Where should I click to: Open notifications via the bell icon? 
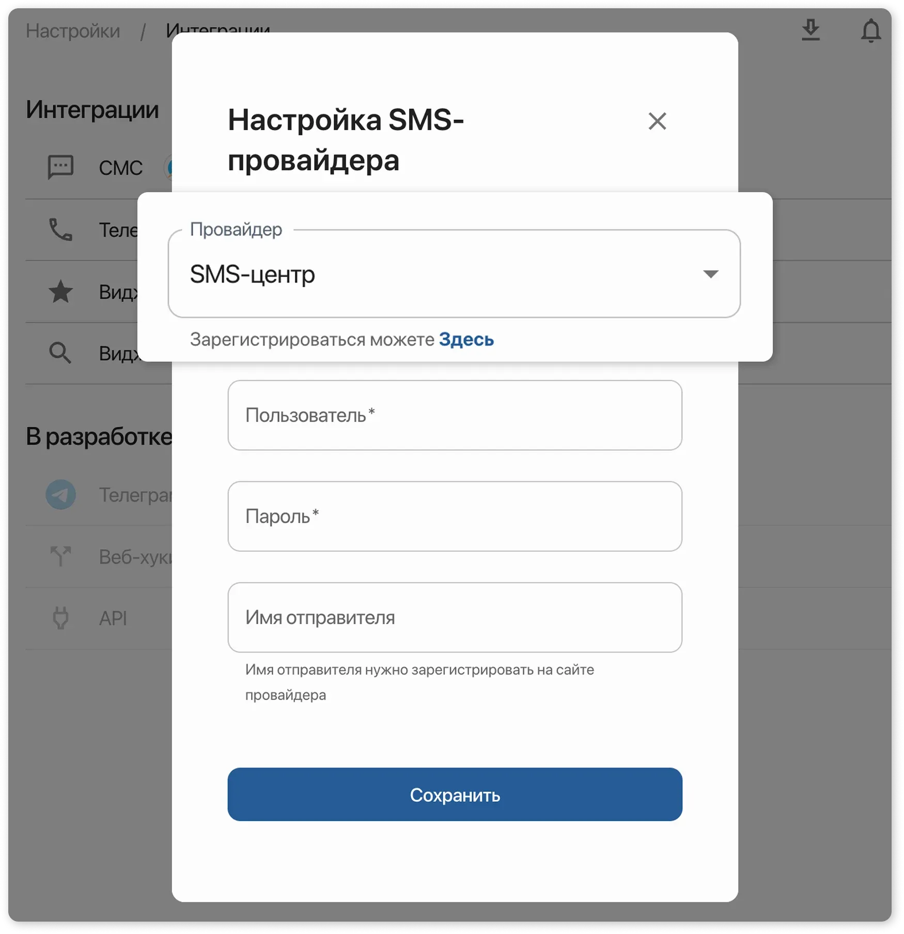pyautogui.click(x=871, y=31)
